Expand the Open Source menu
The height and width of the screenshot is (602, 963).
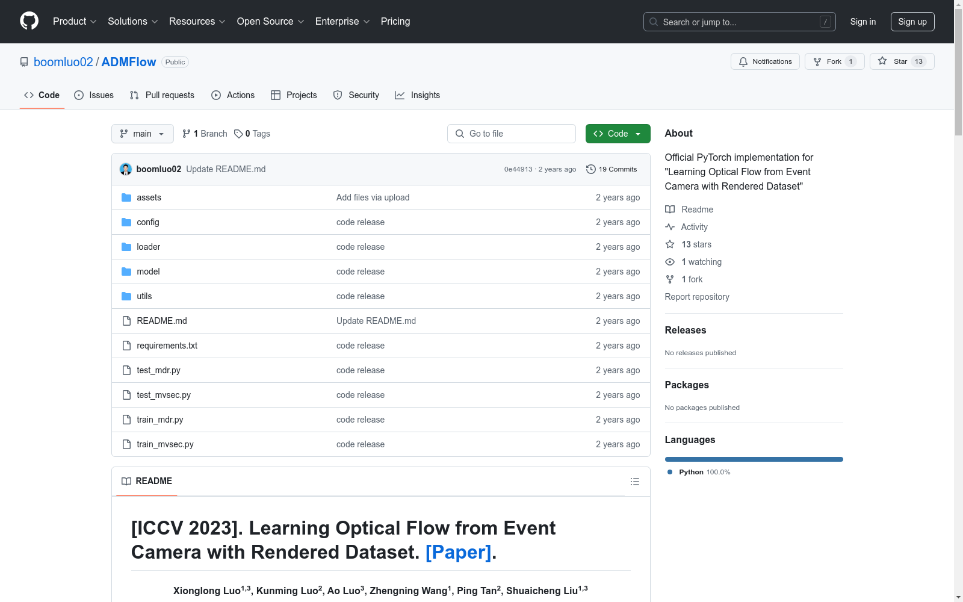coord(271,22)
